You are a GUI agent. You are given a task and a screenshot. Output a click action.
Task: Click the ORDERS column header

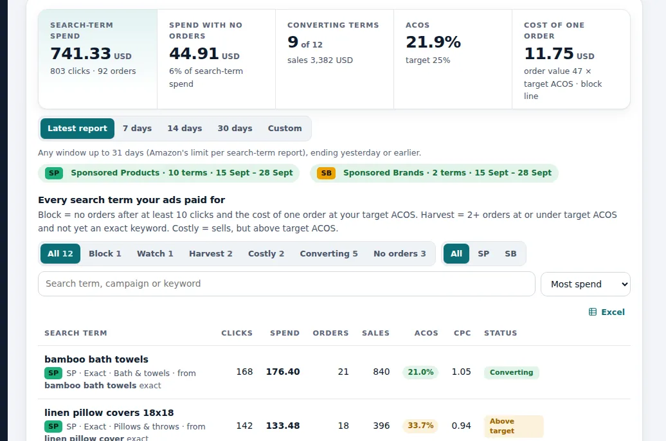(330, 333)
